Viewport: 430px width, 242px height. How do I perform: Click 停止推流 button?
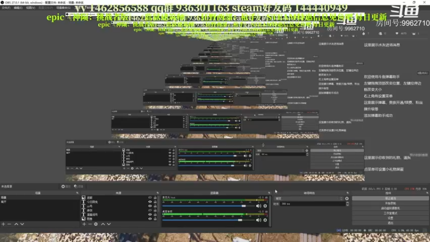tap(390, 198)
